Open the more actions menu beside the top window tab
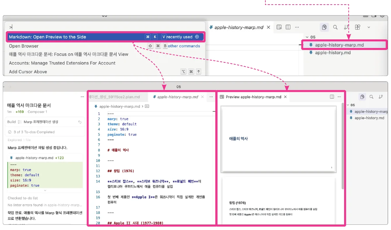 coord(297,27)
